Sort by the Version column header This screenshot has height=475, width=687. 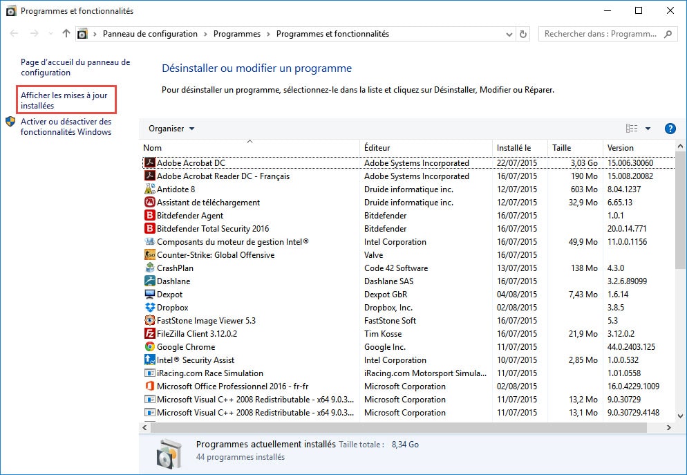pos(639,148)
